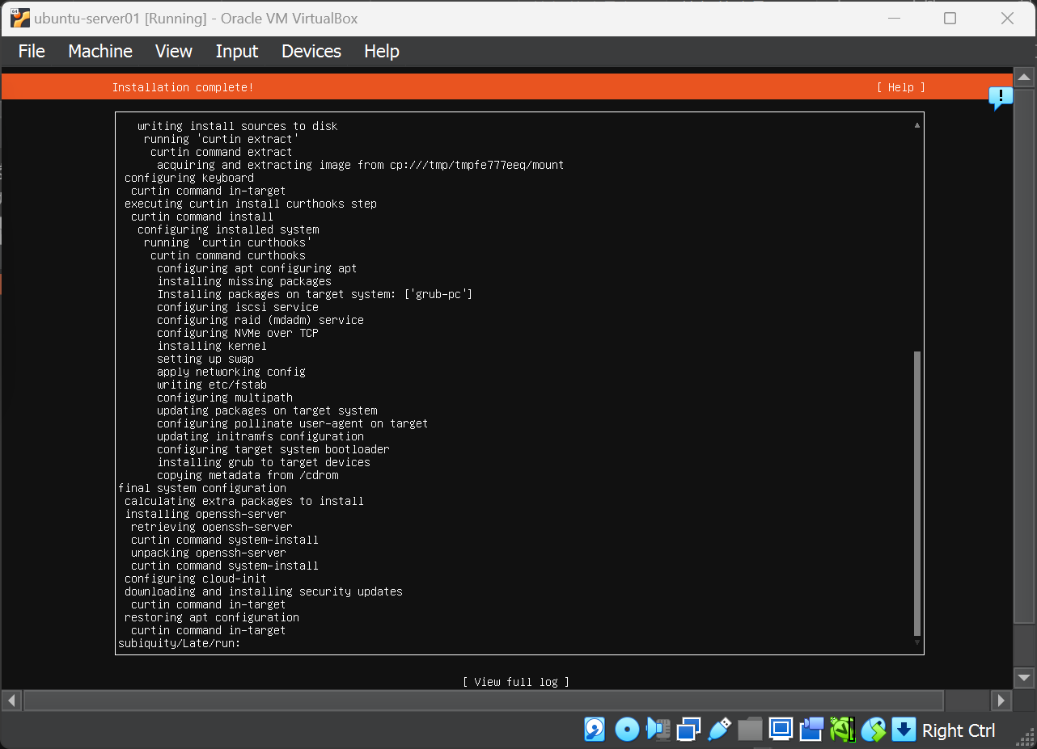Viewport: 1037px width, 749px height.
Task: Click the mouse integration status icon
Action: 873,730
